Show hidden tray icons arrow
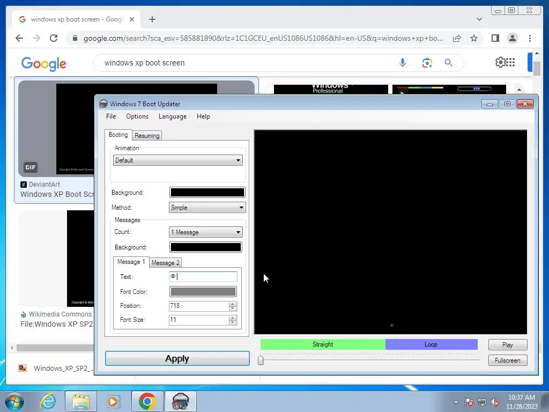 (x=456, y=402)
